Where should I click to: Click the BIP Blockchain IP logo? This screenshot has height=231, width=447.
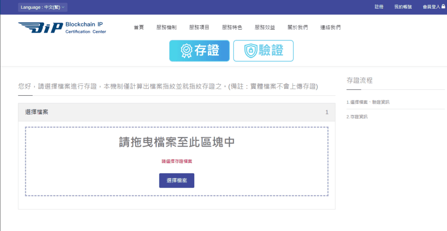point(62,28)
